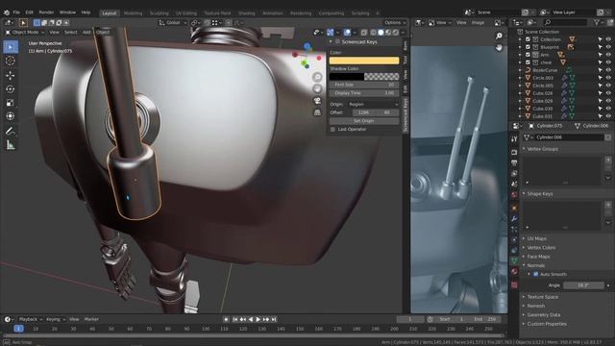The width and height of the screenshot is (615, 346).
Task: Select the Measure tool
Action: tap(11, 145)
